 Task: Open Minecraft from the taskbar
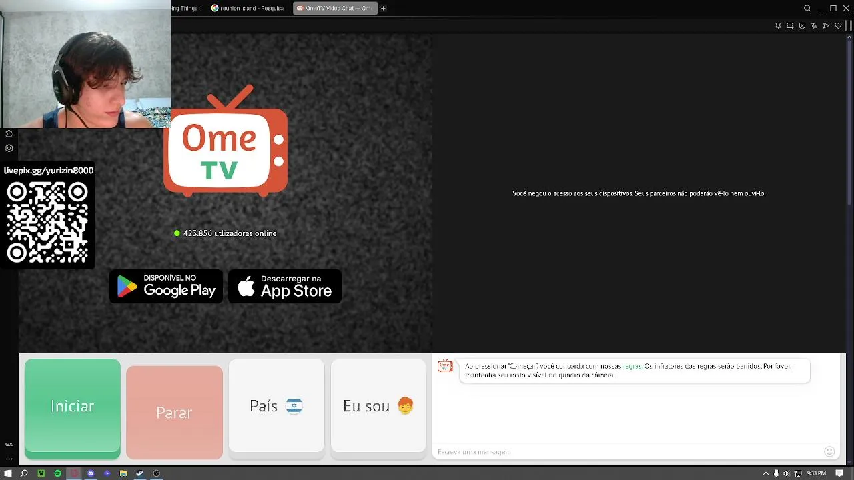(41, 473)
